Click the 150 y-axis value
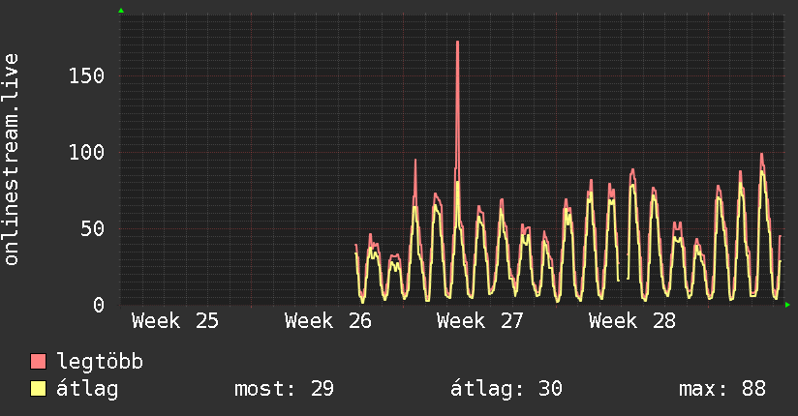Image resolution: width=798 pixels, height=416 pixels. pyautogui.click(x=86, y=75)
